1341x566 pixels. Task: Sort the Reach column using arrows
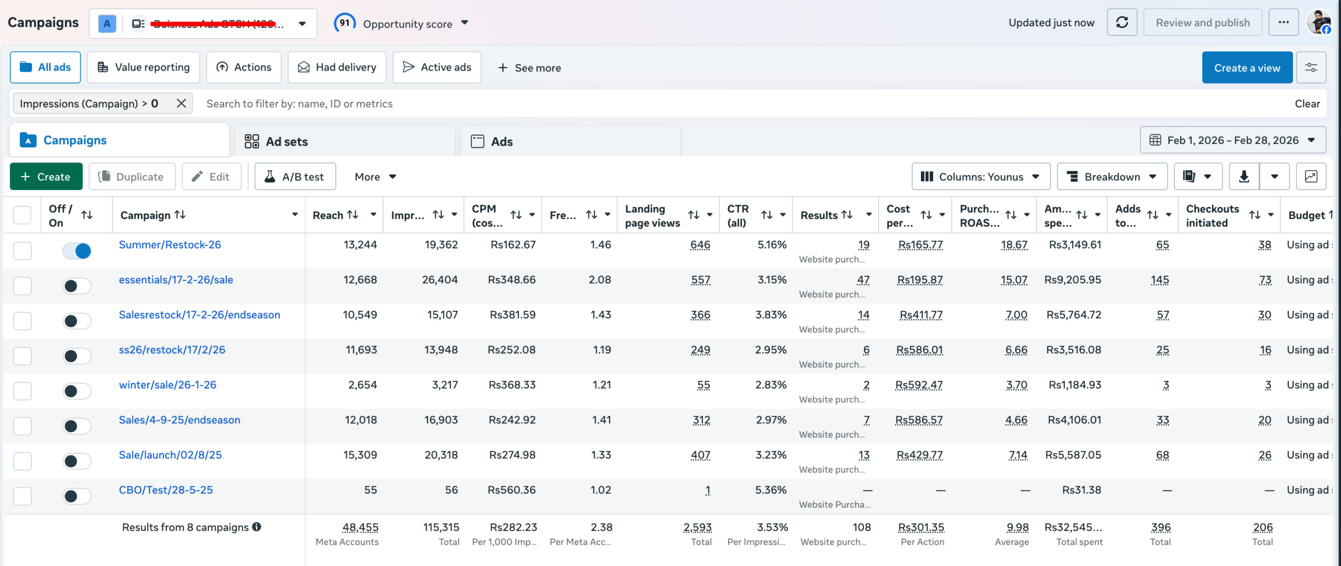click(353, 215)
